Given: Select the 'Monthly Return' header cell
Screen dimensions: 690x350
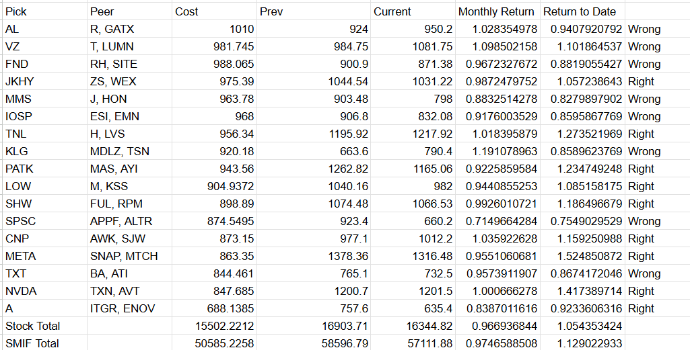Looking at the screenshot, I should 497,11.
